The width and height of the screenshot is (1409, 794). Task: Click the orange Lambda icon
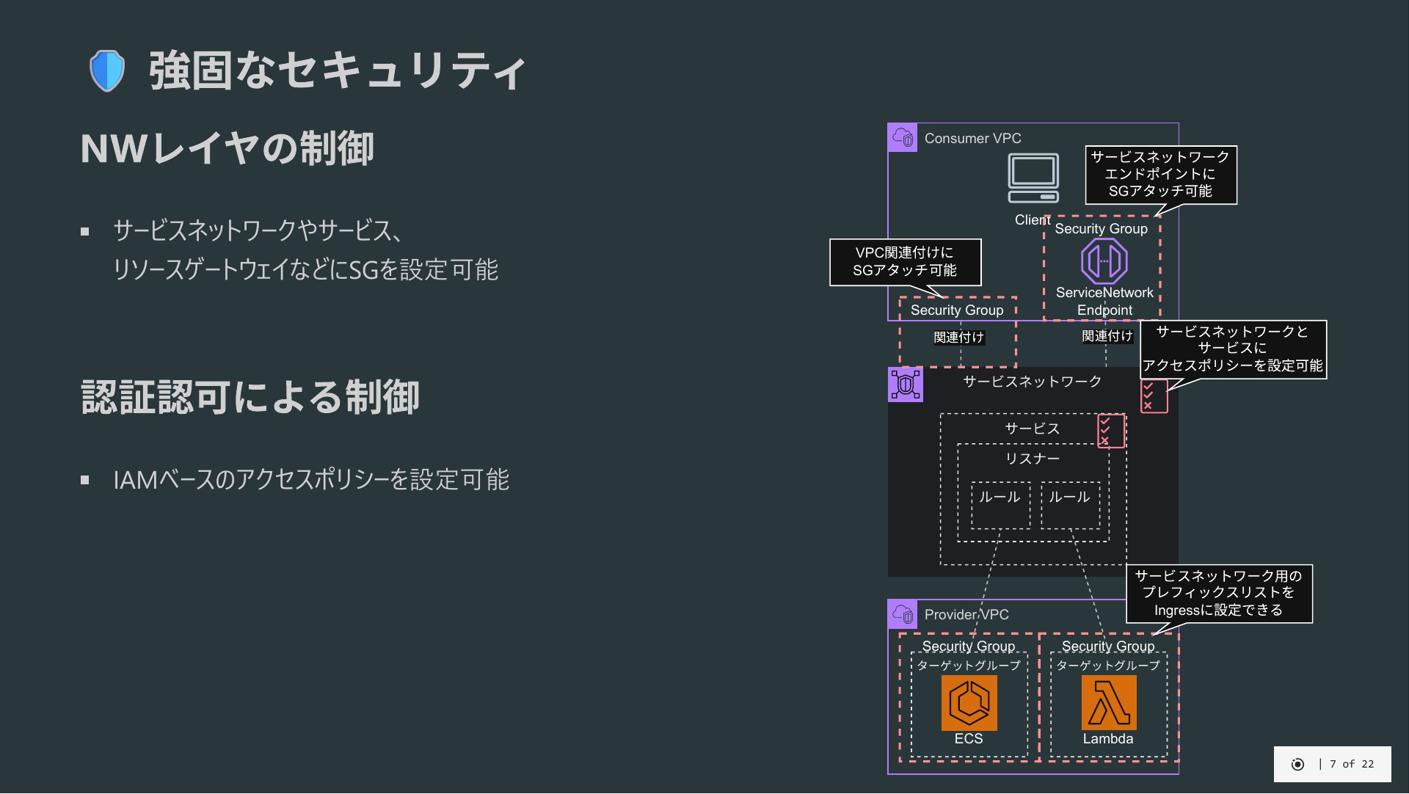coord(1109,703)
